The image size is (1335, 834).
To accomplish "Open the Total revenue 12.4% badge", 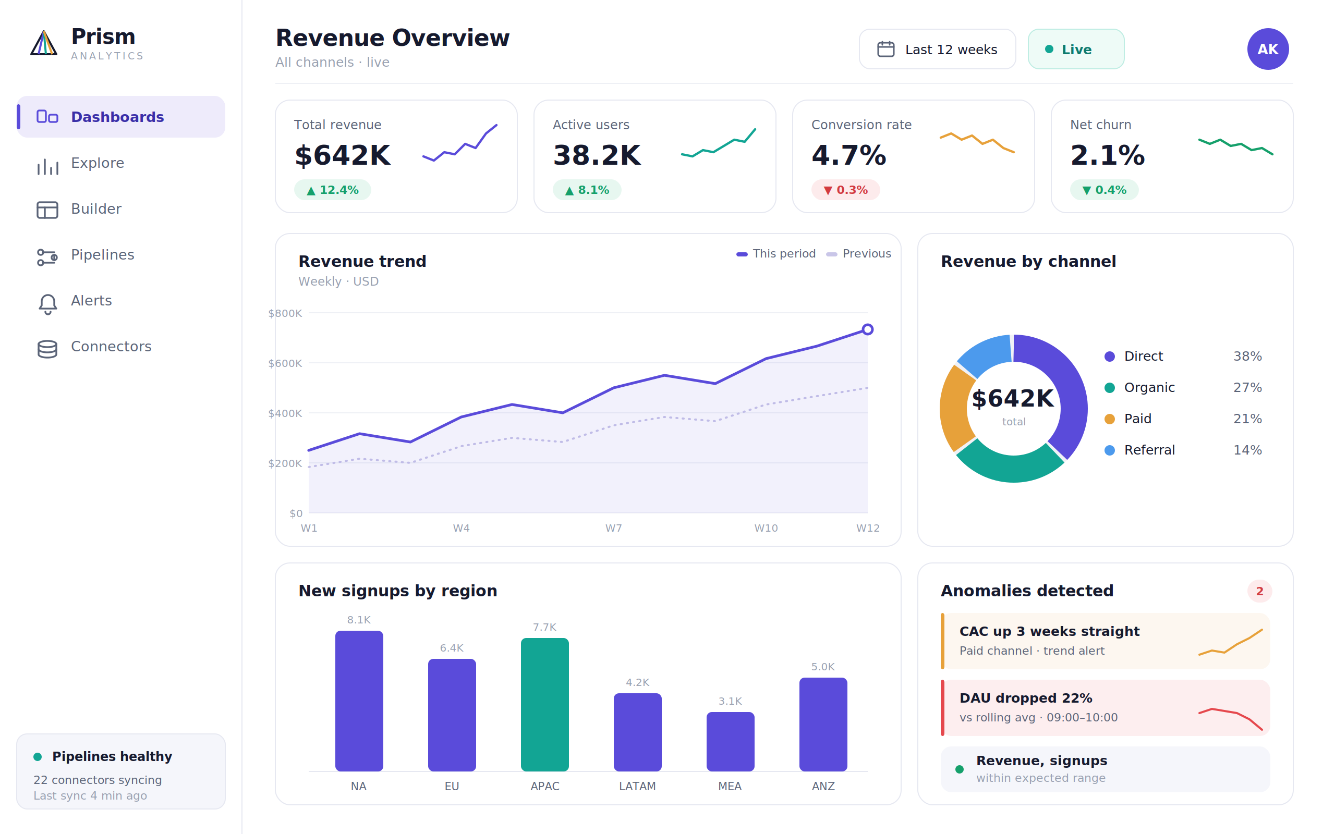I will [332, 190].
